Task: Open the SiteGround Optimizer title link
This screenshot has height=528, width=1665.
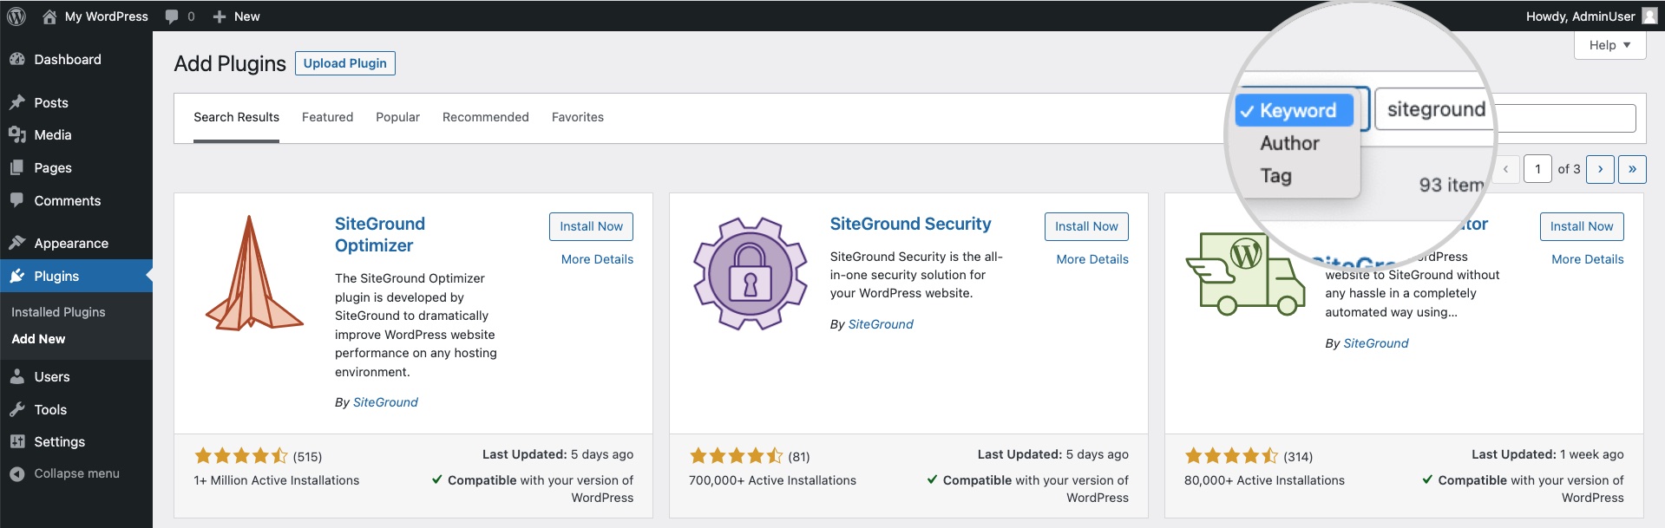Action: click(380, 234)
